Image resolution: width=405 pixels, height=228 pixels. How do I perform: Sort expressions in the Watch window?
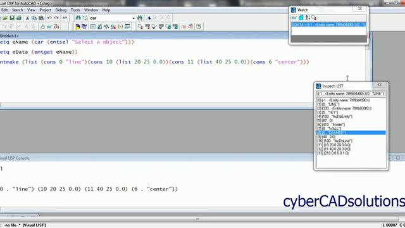click(x=308, y=18)
